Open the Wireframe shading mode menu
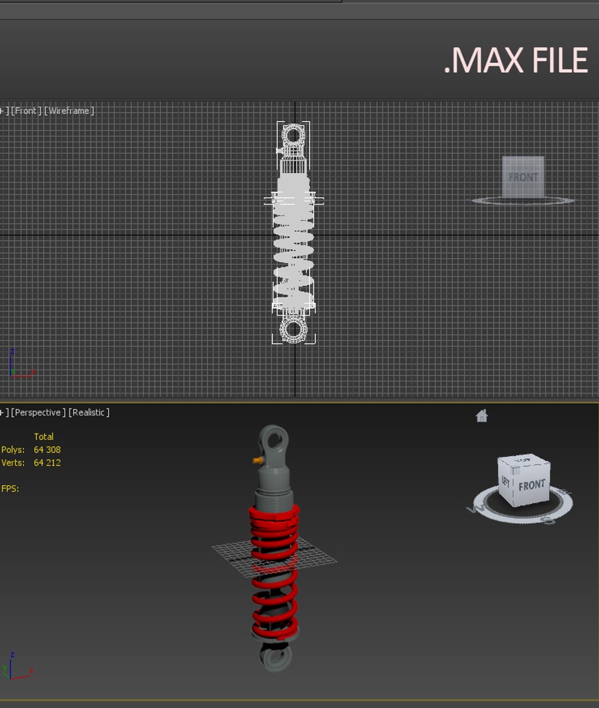This screenshot has height=708, width=599. [x=69, y=111]
